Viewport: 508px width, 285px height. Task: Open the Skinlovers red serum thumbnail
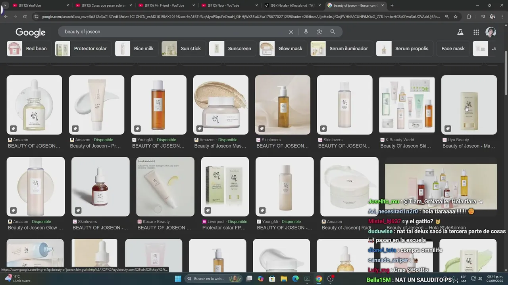(100, 187)
